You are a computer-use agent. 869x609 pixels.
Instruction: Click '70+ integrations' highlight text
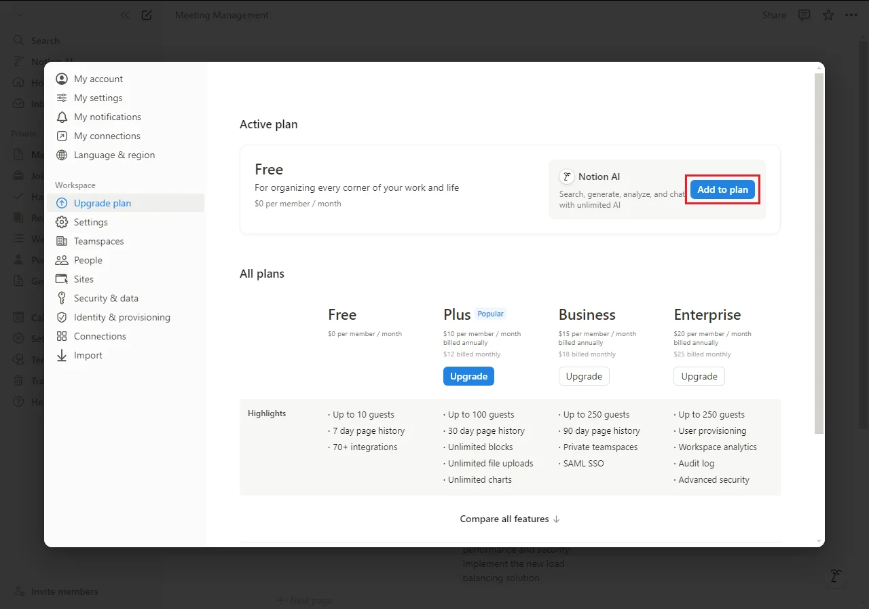(365, 447)
